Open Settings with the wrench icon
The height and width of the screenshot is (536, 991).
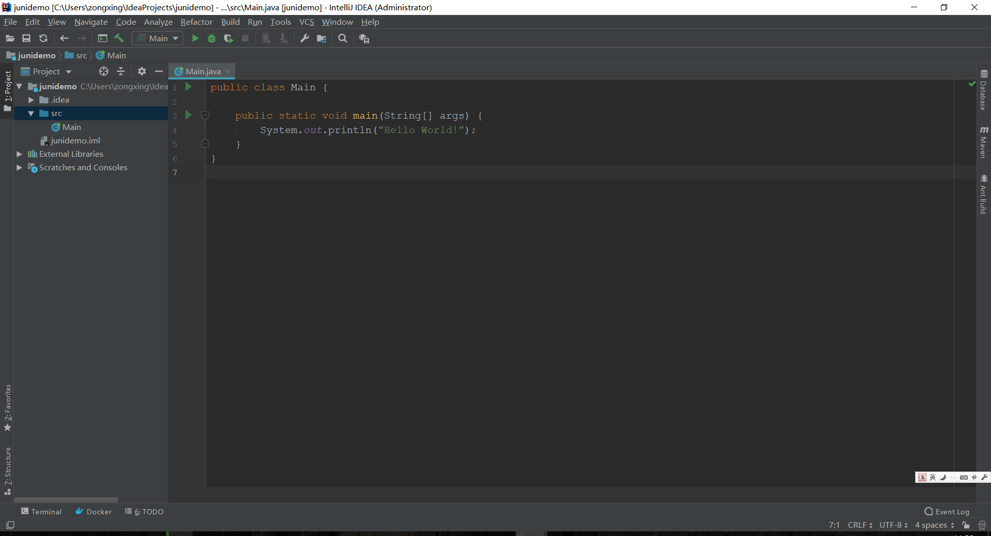click(x=305, y=38)
